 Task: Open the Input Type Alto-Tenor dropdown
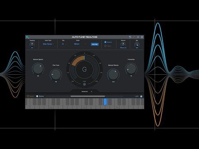tap(48, 44)
